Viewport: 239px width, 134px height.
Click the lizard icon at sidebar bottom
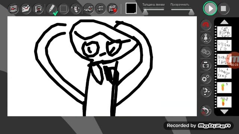[x=206, y=110]
